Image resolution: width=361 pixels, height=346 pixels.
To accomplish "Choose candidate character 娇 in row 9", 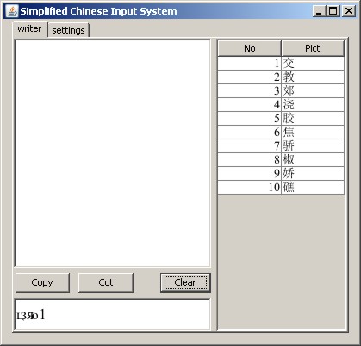I will click(313, 174).
